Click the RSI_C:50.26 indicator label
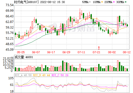Image resolution: width=133 pixels, height=93 pixels. (x=60, y=75)
